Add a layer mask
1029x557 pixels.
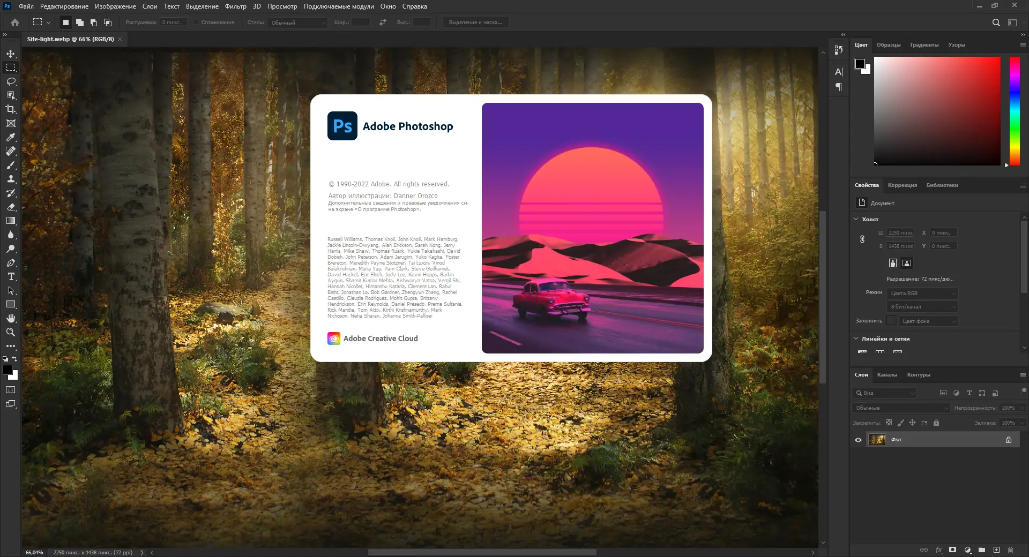[952, 550]
